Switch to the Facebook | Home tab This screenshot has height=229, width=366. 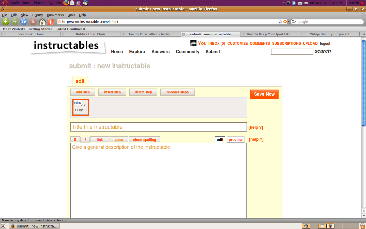pyautogui.click(x=31, y=34)
